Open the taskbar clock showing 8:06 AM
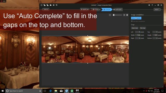The image size is (166, 93). (x=157, y=91)
